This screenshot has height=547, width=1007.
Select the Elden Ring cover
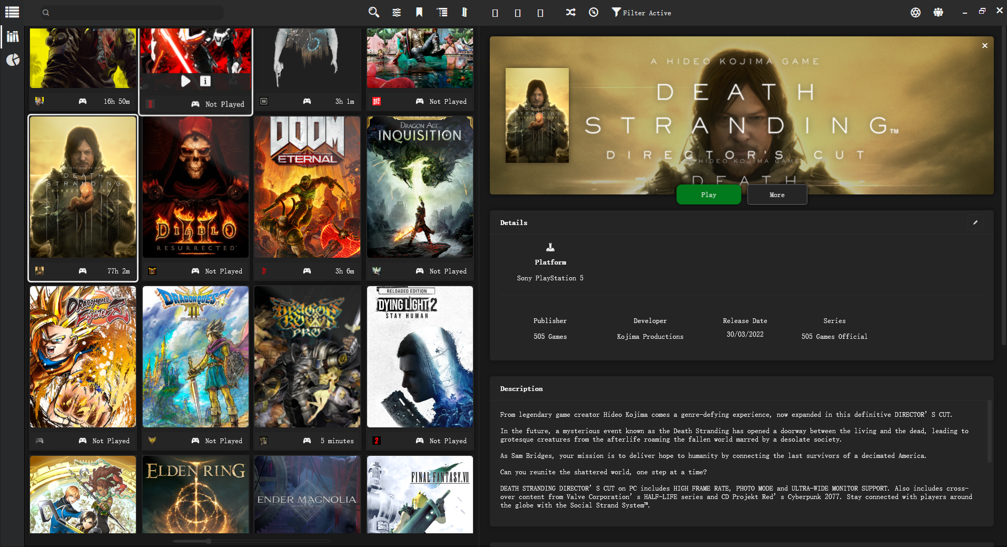click(195, 495)
